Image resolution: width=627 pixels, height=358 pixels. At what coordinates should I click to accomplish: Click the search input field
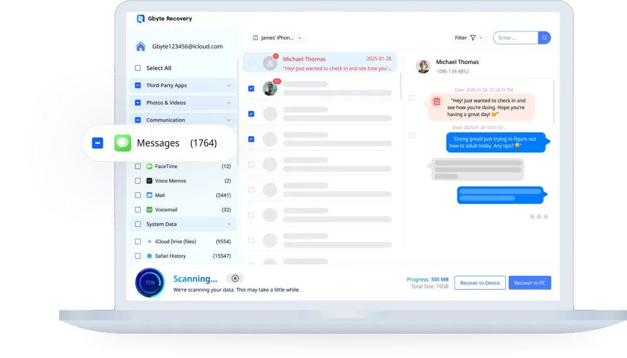click(515, 38)
